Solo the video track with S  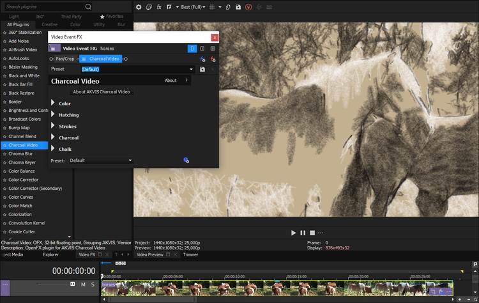point(93,284)
